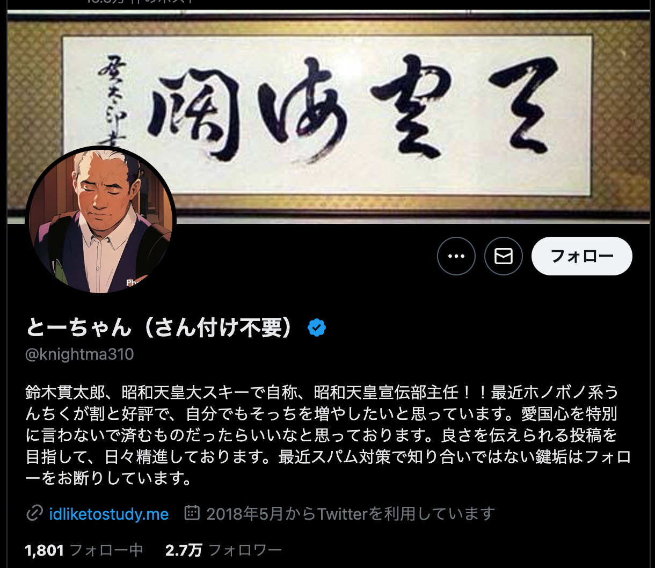Click the envelope message icon
Screen dimensions: 655x568
[503, 256]
